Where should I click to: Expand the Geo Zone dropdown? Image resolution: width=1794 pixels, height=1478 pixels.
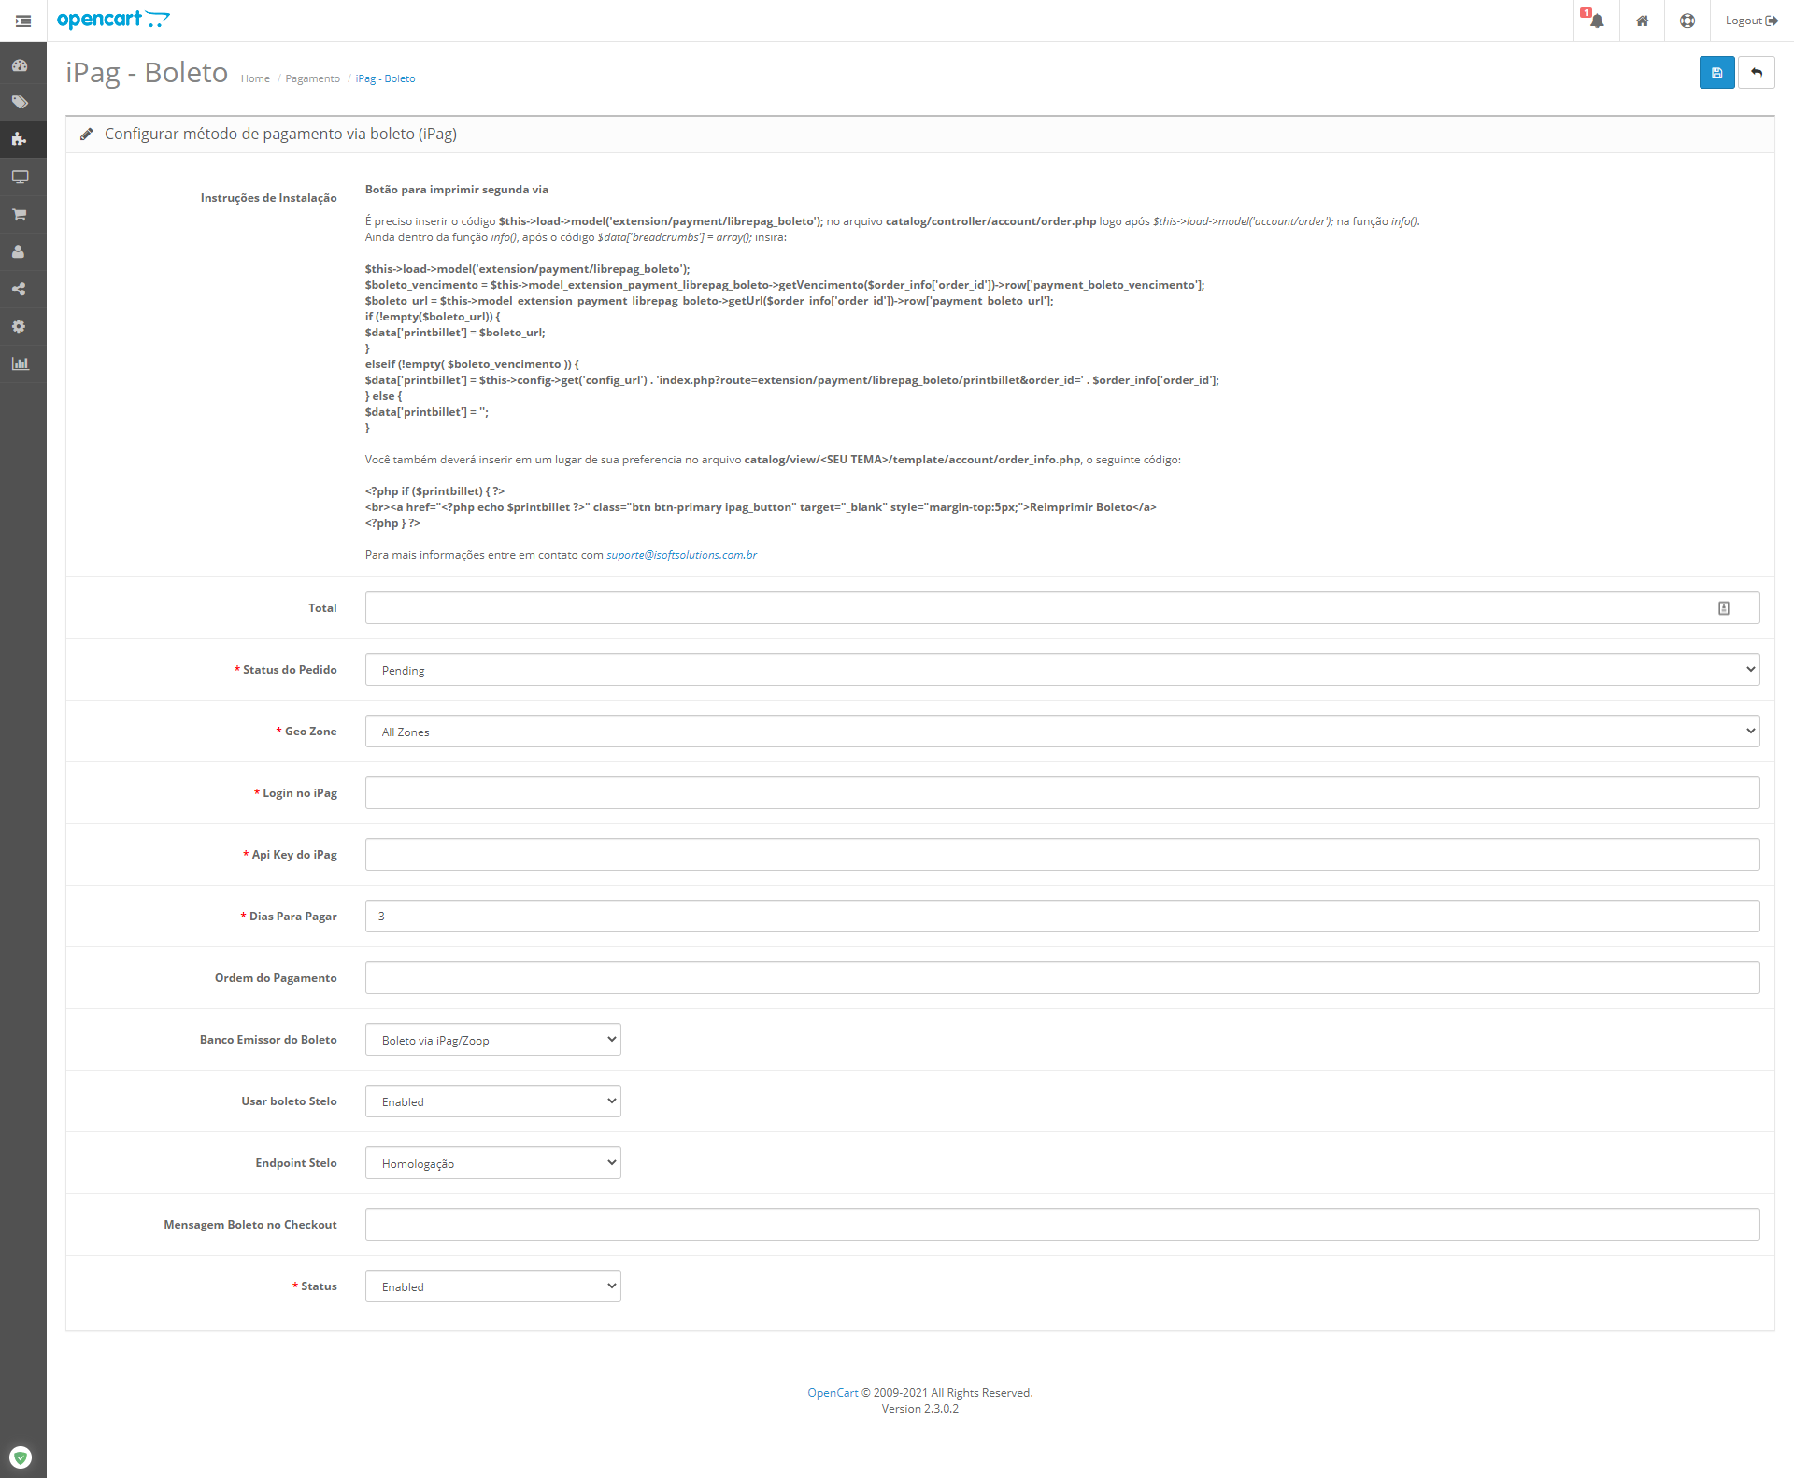(x=1061, y=732)
